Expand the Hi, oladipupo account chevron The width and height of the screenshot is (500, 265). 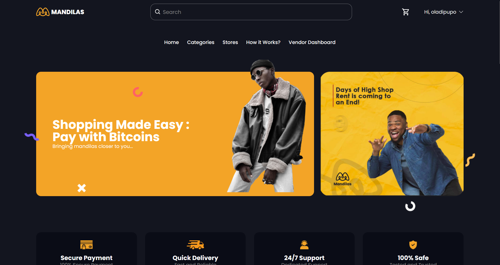coord(461,12)
